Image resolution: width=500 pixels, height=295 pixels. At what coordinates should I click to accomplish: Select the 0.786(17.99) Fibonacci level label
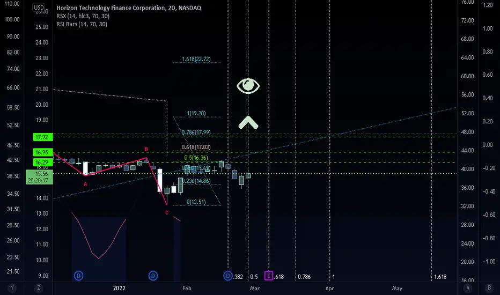point(196,132)
